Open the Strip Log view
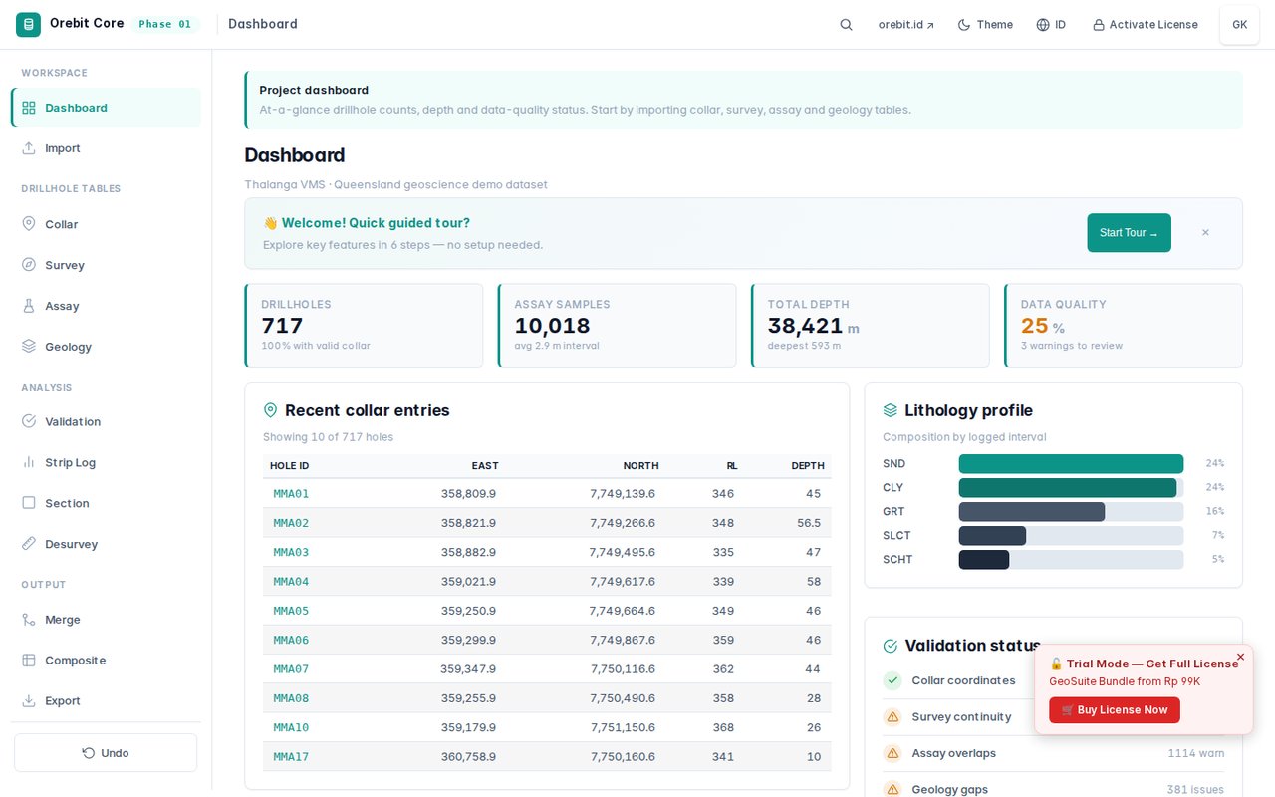Screen dimensions: 1275x797 (107, 462)
